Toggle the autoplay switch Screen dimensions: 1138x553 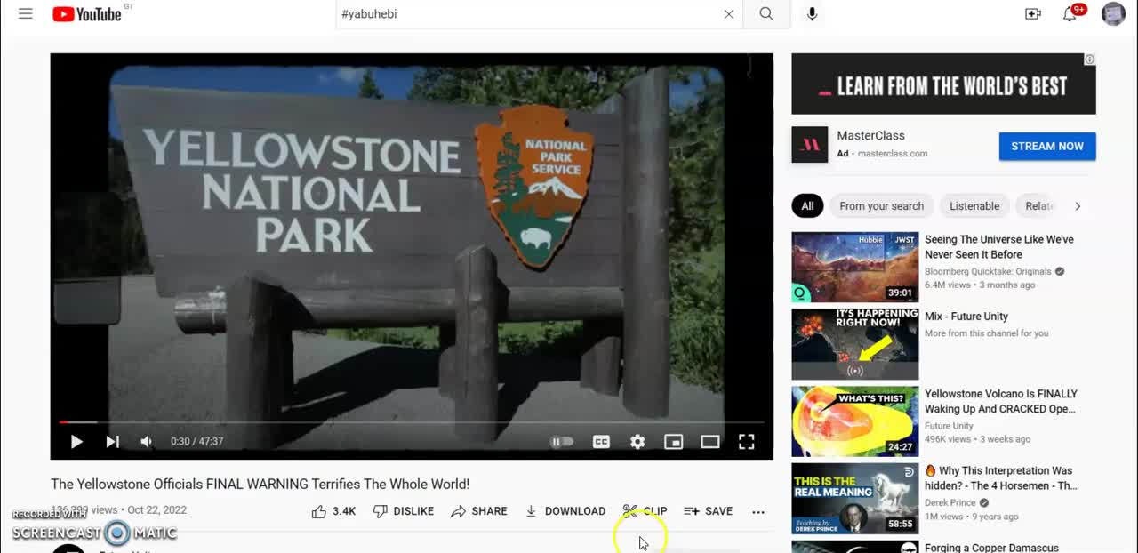(x=562, y=441)
